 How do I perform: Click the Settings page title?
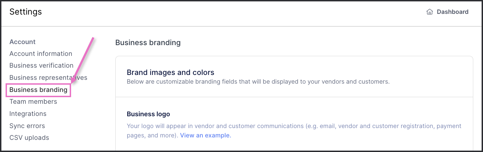point(25,12)
